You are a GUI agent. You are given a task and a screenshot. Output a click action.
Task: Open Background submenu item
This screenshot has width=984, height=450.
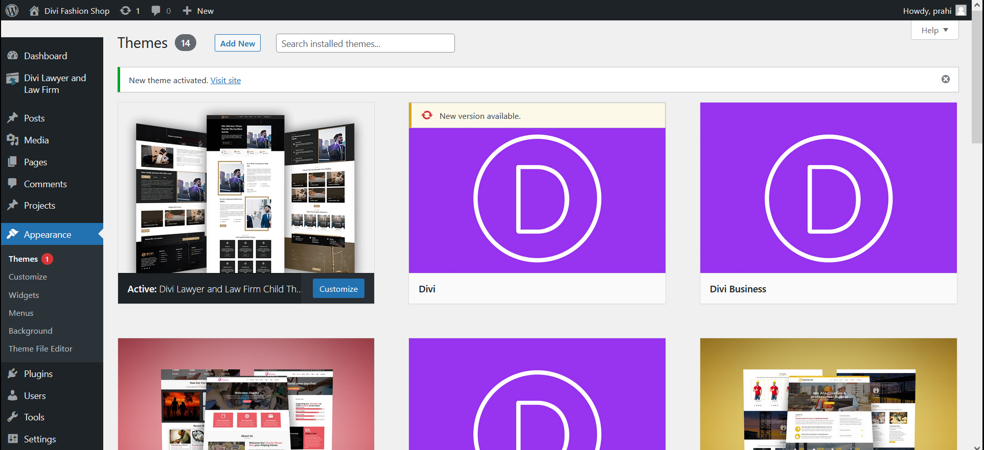[x=30, y=331]
